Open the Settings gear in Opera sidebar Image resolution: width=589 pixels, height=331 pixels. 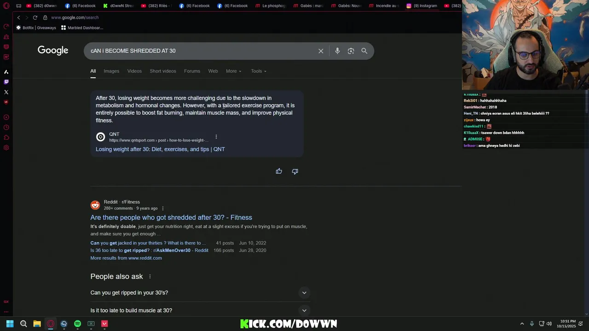[6, 148]
